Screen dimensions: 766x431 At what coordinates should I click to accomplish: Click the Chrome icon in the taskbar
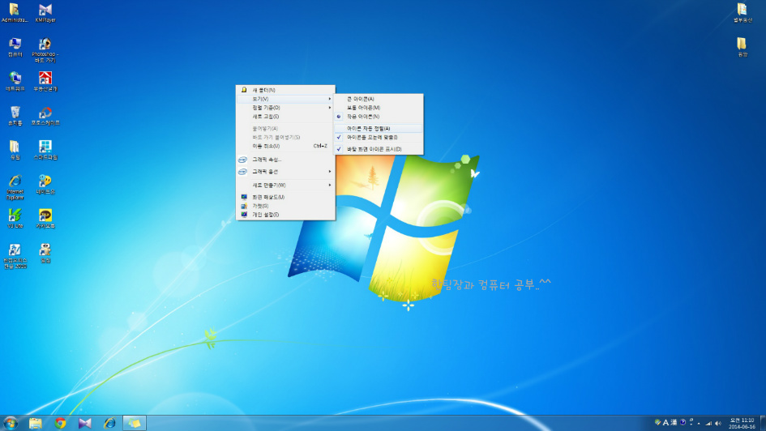[x=60, y=423]
